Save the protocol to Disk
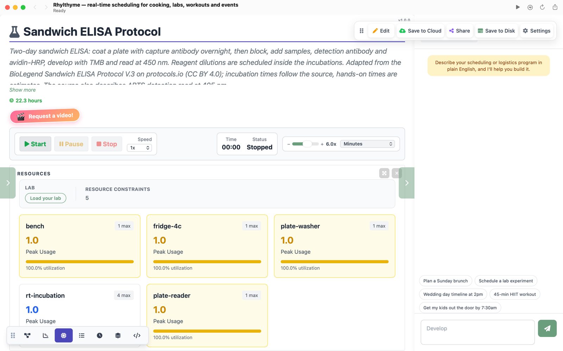563x351 pixels. click(x=496, y=31)
